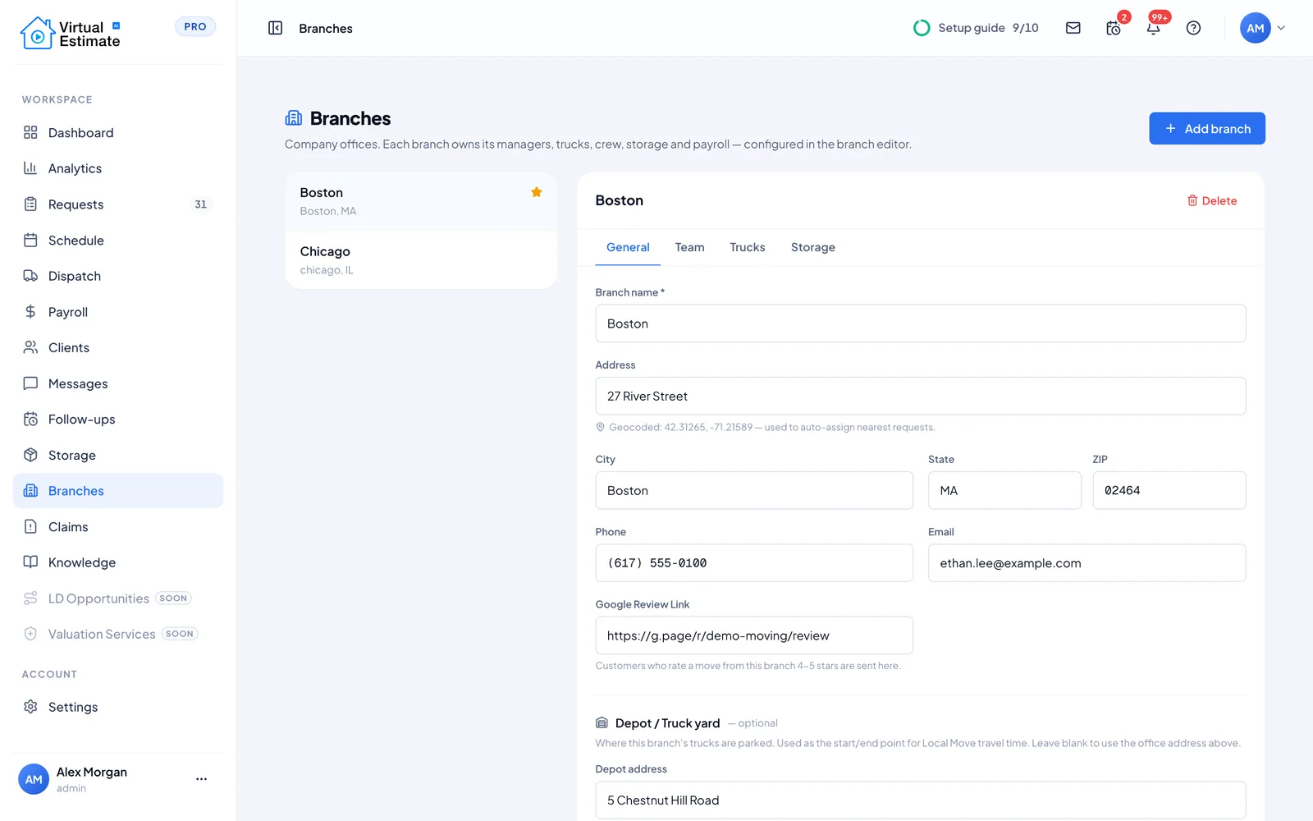1313x821 pixels.
Task: Open the mail inbox icon
Action: click(x=1073, y=28)
